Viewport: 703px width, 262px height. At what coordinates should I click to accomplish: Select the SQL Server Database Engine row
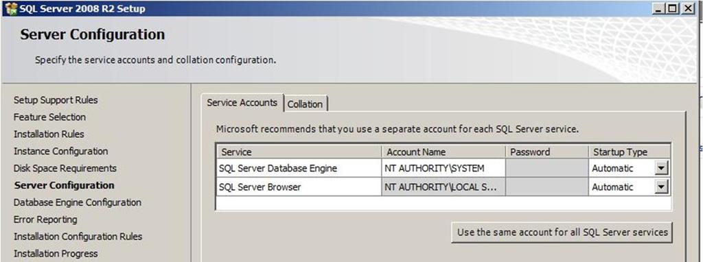[443, 169]
